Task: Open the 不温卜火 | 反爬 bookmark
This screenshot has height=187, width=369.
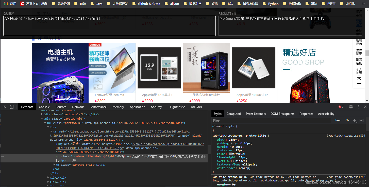Action: (34, 4)
